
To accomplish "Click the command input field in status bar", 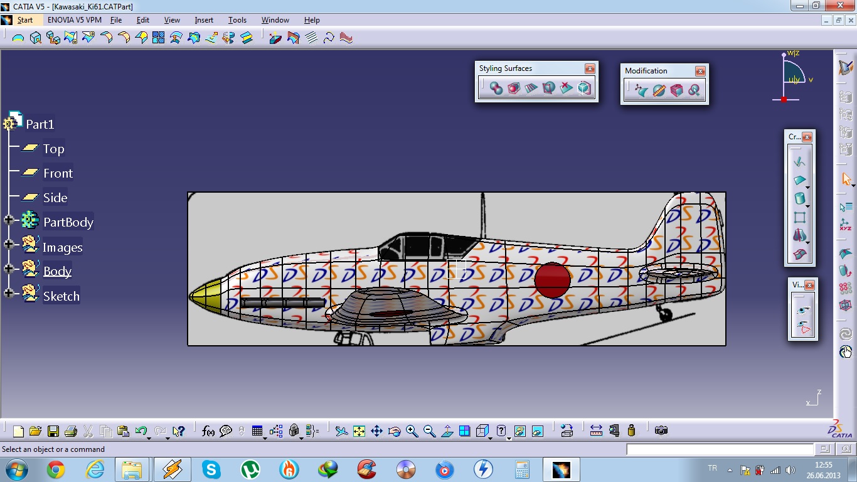I will point(720,449).
